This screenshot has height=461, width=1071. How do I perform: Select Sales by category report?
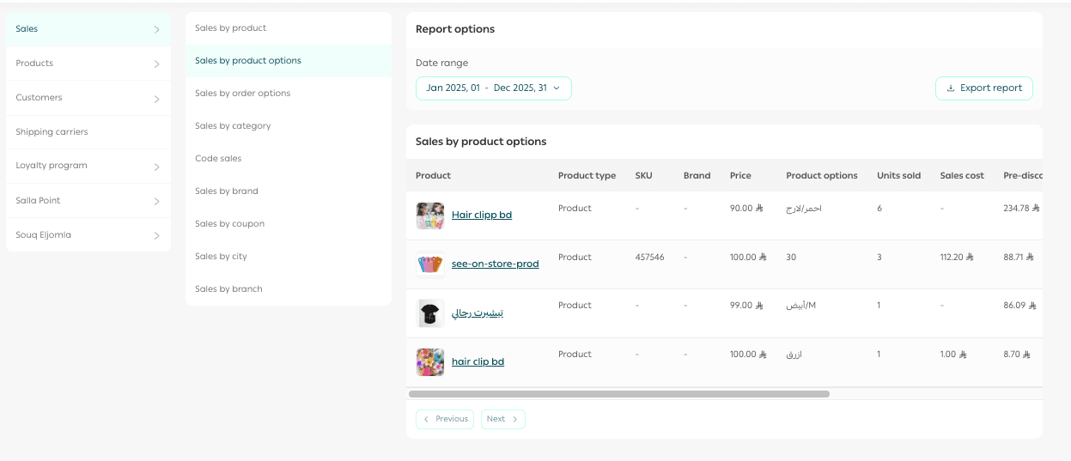click(233, 126)
